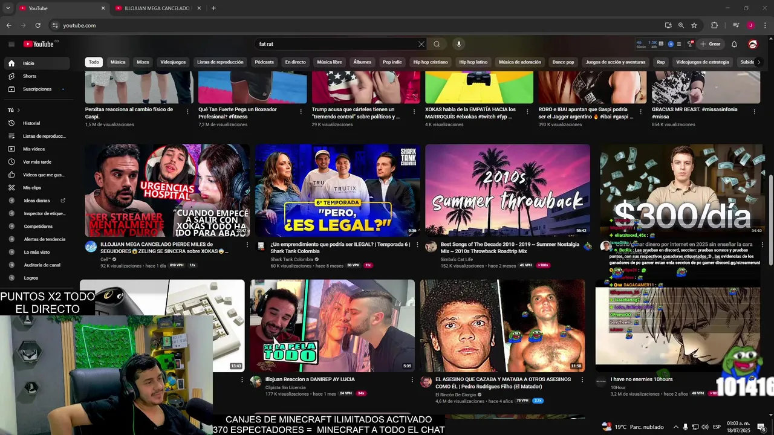Open taskbar clock showing 01:03 a. m.

click(738, 427)
